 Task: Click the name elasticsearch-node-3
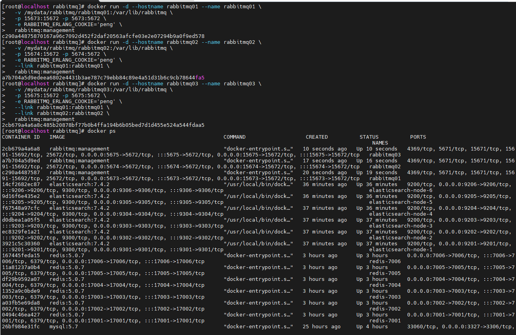[401, 226]
